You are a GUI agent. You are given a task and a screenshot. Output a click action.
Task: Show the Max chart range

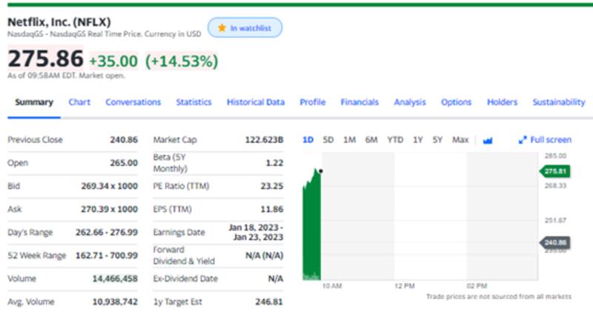[x=460, y=139]
